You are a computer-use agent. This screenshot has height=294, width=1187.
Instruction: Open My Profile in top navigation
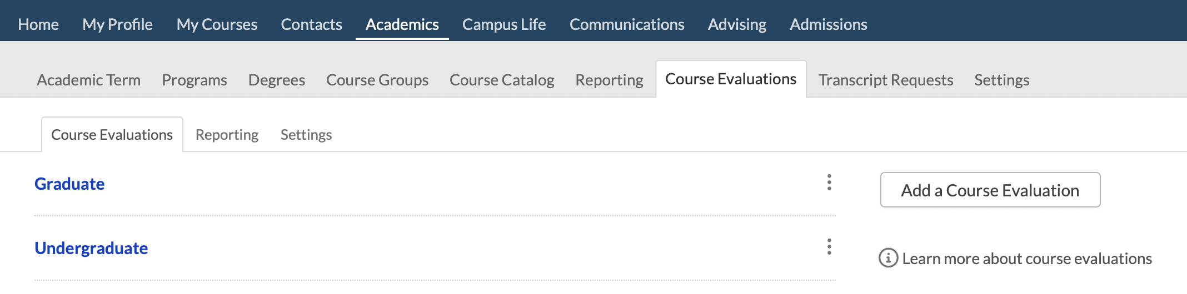[117, 24]
